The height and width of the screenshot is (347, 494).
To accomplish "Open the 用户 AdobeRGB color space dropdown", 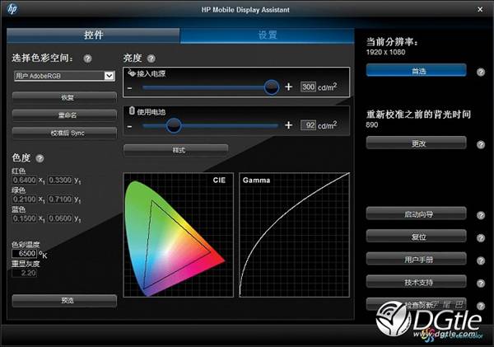I will [x=64, y=76].
